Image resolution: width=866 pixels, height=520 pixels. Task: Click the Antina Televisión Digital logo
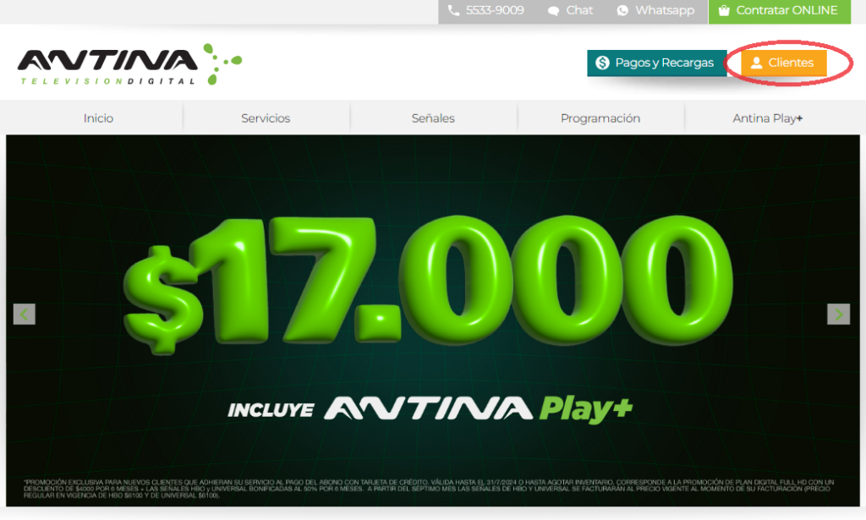click(x=129, y=64)
